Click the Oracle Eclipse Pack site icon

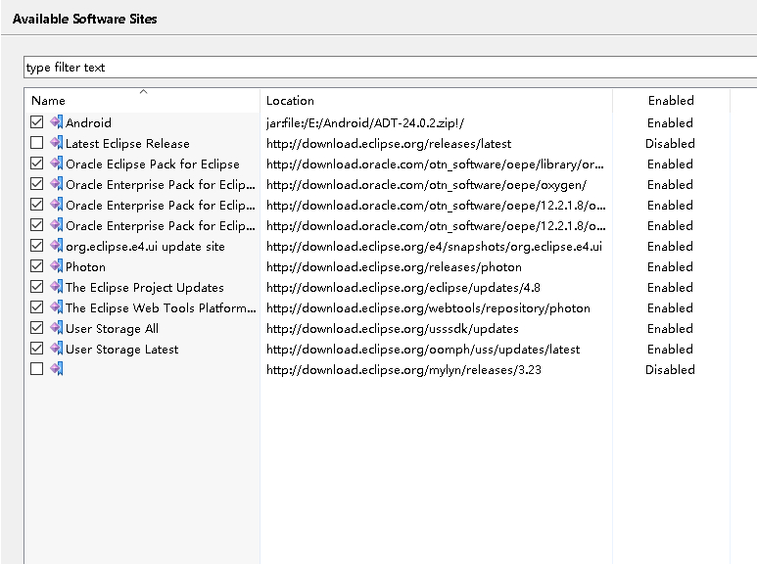pyautogui.click(x=56, y=164)
